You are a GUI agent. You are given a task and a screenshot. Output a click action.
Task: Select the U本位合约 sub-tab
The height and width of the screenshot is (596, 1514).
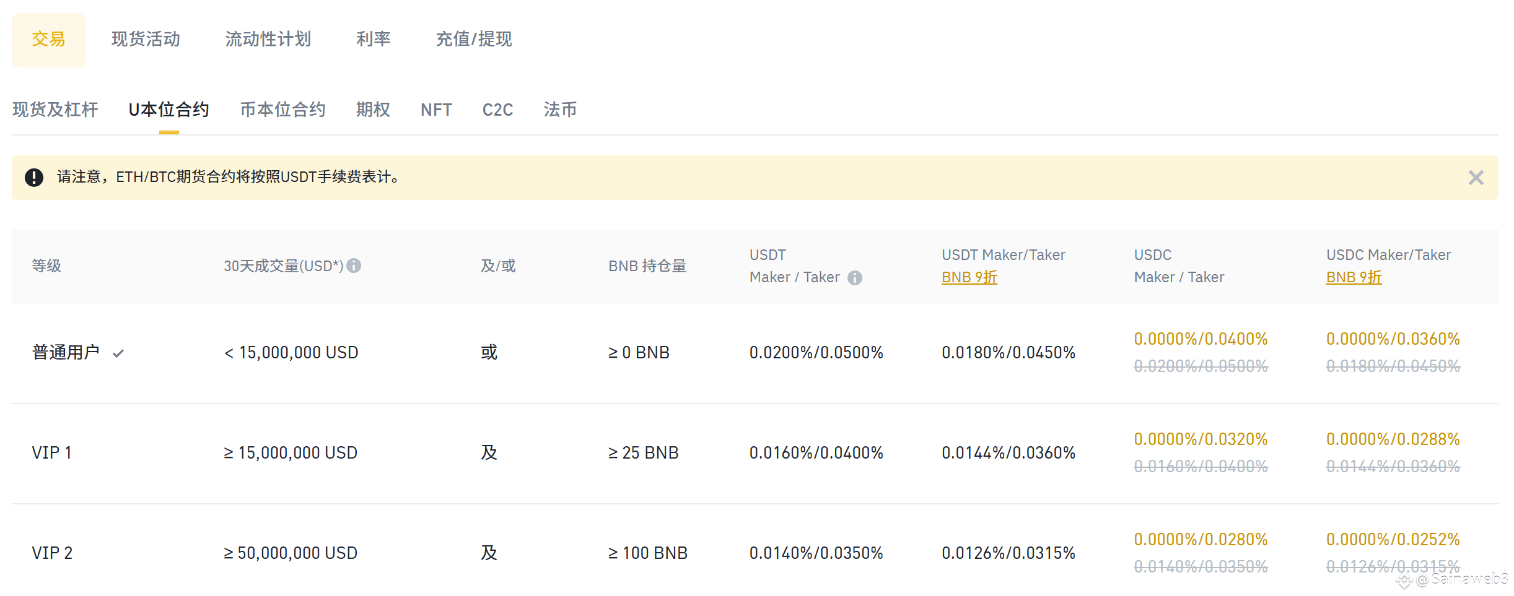pyautogui.click(x=168, y=110)
